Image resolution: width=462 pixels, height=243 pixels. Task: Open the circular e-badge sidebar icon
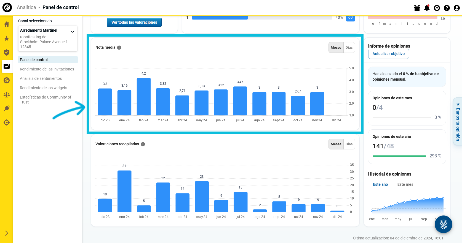coord(7,80)
